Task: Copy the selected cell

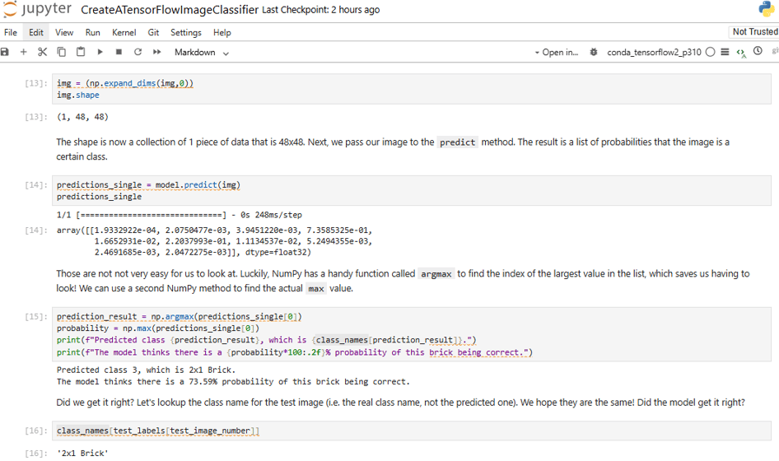Action: point(62,52)
